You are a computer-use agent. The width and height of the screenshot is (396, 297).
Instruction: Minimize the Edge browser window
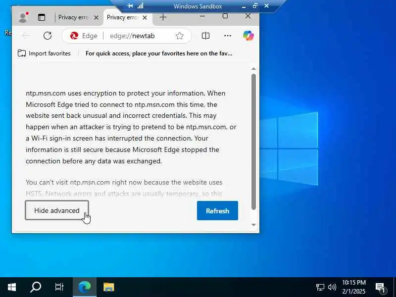pyautogui.click(x=202, y=16)
